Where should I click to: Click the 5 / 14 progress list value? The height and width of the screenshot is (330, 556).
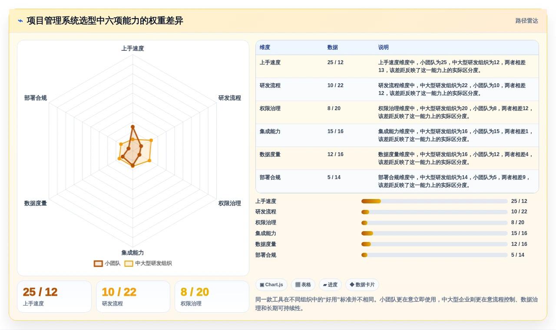518,255
